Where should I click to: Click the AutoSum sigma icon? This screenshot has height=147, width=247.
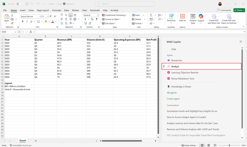point(151,15)
